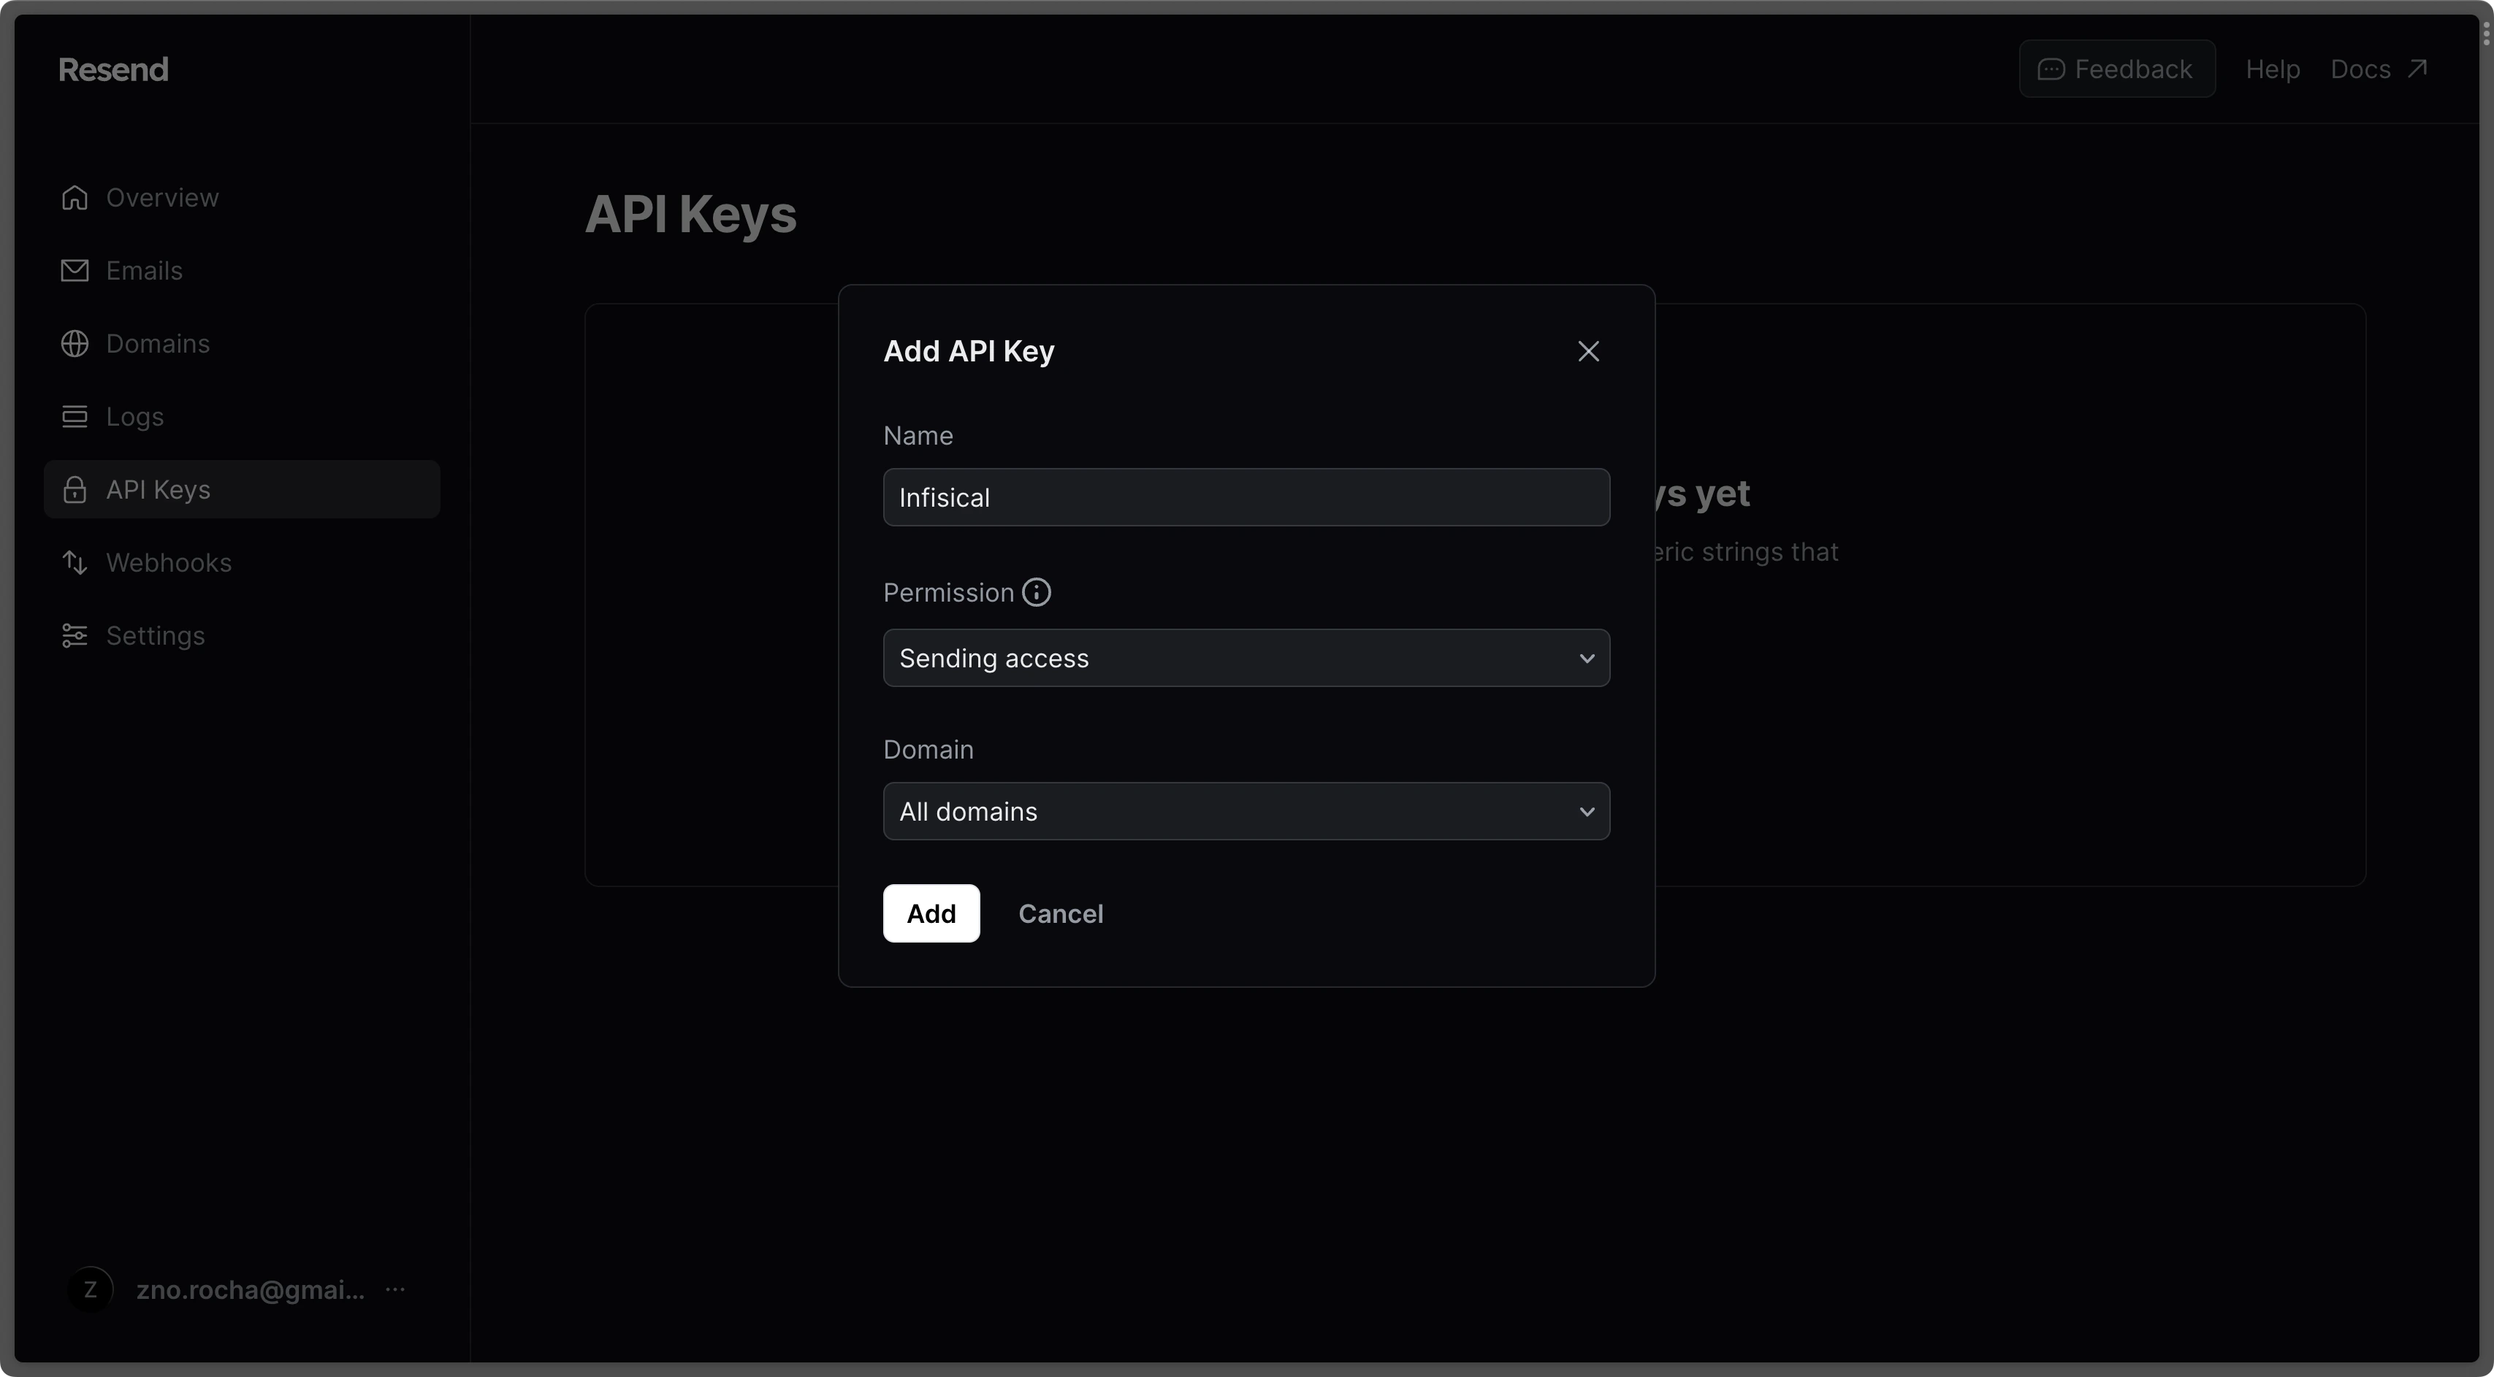Screen dimensions: 2494x1377
Task: Open the Help link in the header
Action: [x=2273, y=69]
